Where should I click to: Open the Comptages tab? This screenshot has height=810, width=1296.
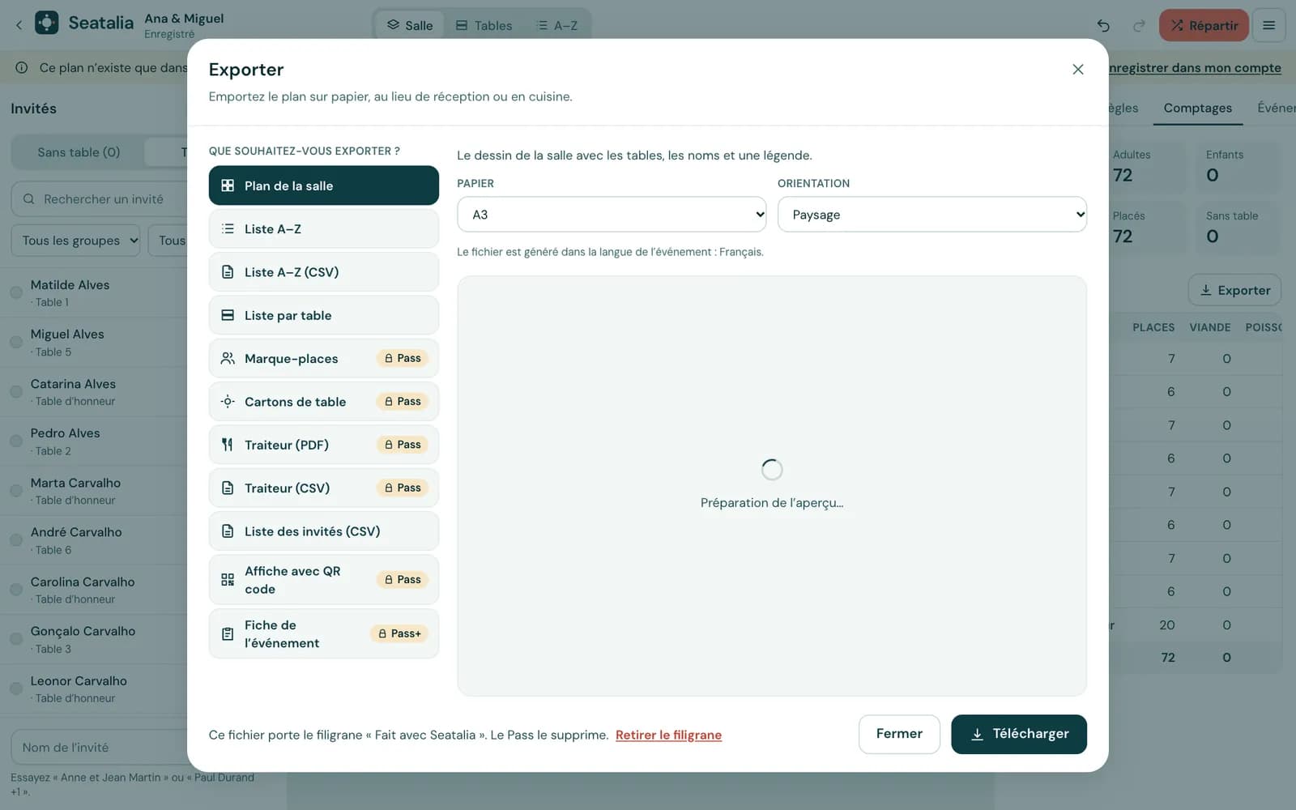(x=1197, y=108)
